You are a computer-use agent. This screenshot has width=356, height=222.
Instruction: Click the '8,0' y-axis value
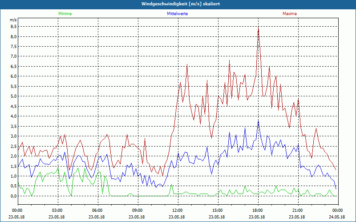14,36
